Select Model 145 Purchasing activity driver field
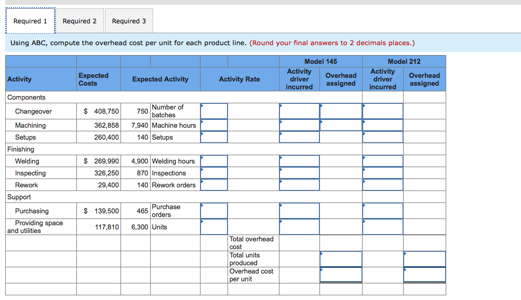 coord(299,211)
